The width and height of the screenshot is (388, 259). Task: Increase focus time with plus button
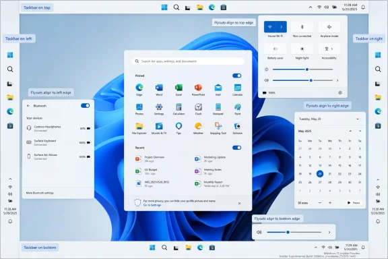click(x=330, y=203)
